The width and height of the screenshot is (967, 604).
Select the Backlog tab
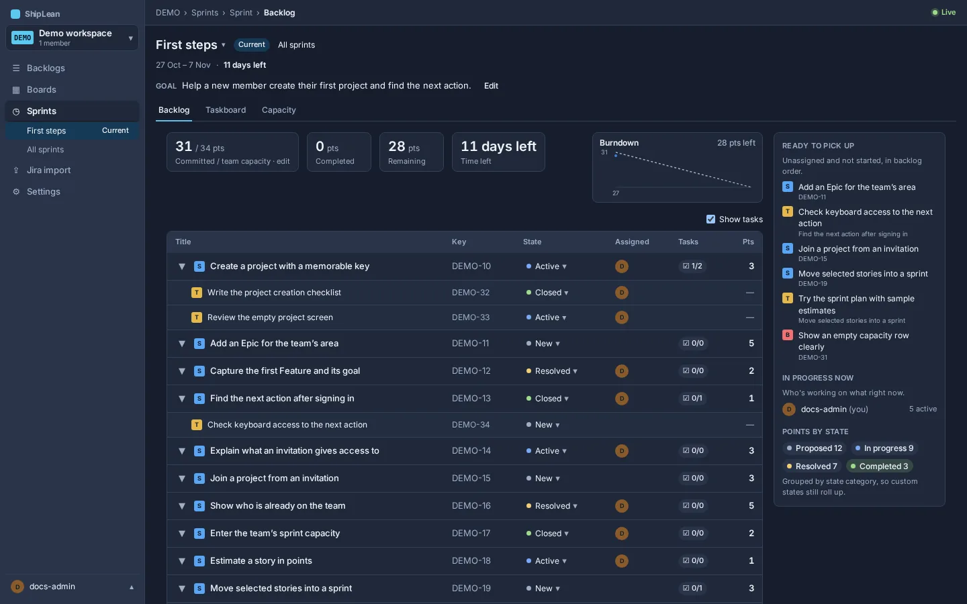tap(174, 110)
